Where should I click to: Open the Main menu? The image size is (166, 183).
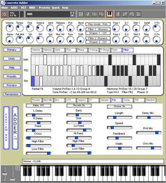click(5, 8)
